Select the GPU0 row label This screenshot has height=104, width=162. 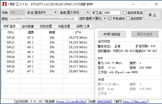tap(11, 37)
